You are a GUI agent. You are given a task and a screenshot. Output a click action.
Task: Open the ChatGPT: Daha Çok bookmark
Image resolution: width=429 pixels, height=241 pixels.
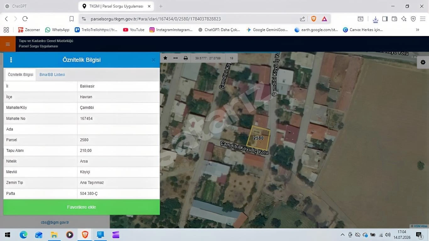(219, 30)
